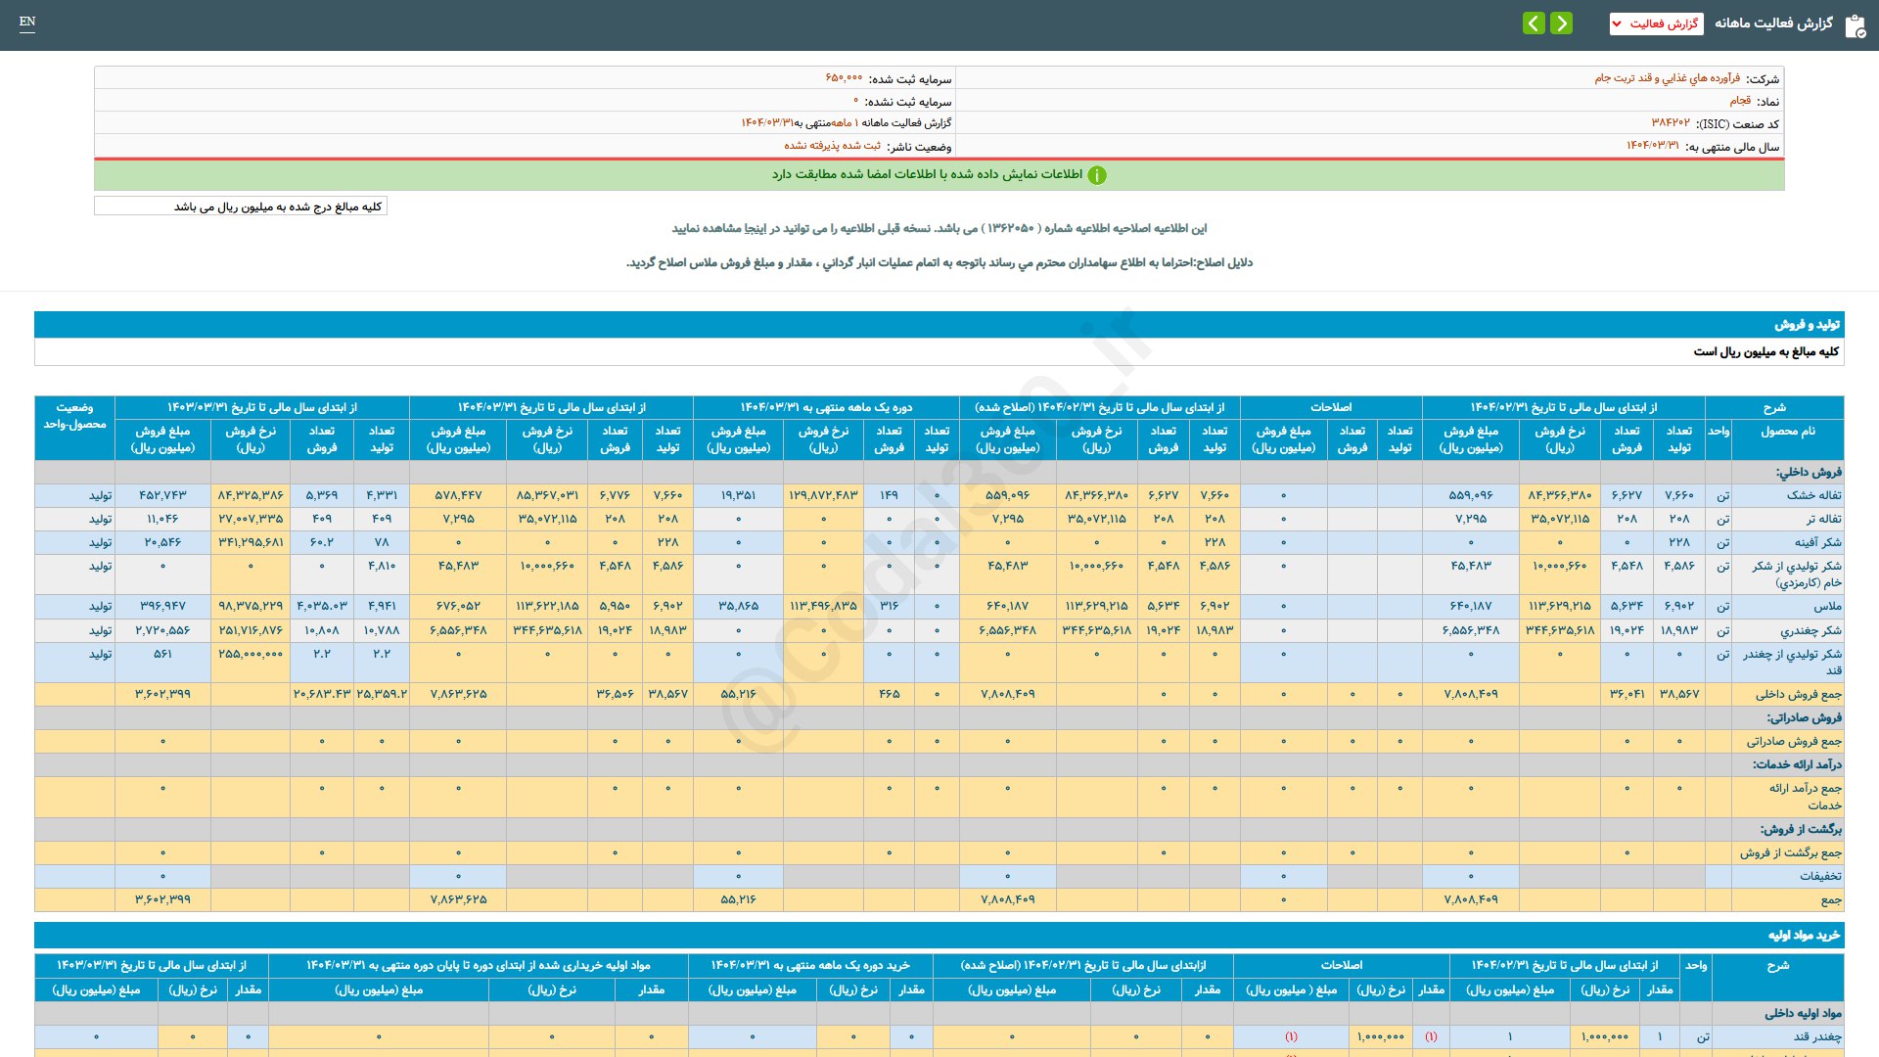The width and height of the screenshot is (1879, 1057).
Task: Click the note کلیه مبالغ درج شده به میلیون ریال می باشد
Action: click(x=278, y=207)
